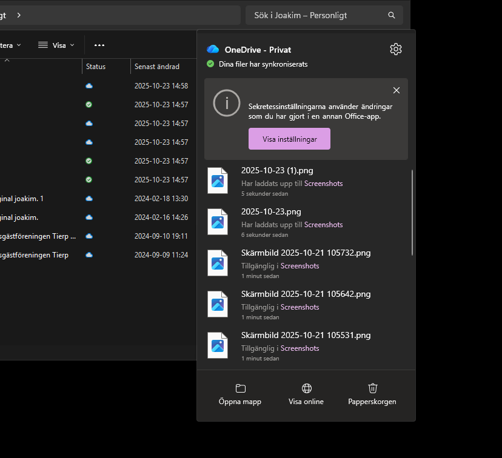Select the Visa online globe icon

(306, 388)
